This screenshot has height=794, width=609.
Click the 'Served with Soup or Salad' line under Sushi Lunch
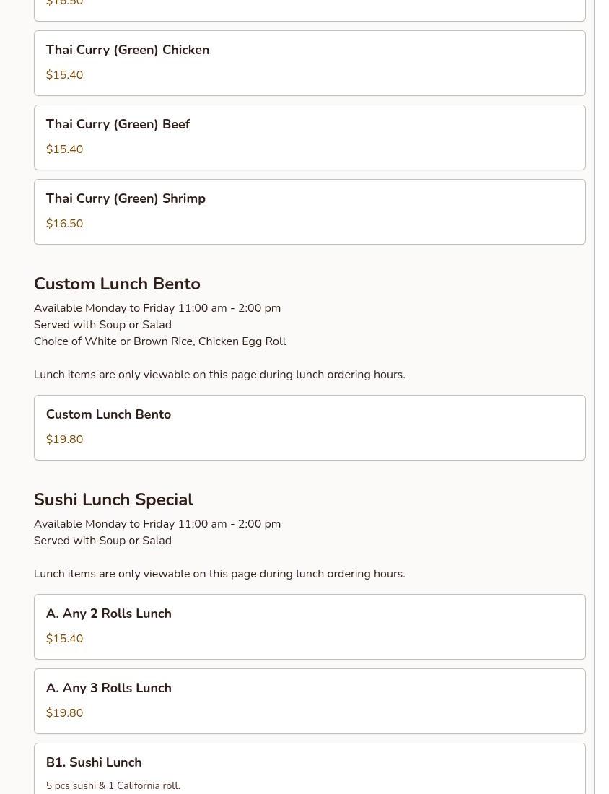click(x=102, y=541)
